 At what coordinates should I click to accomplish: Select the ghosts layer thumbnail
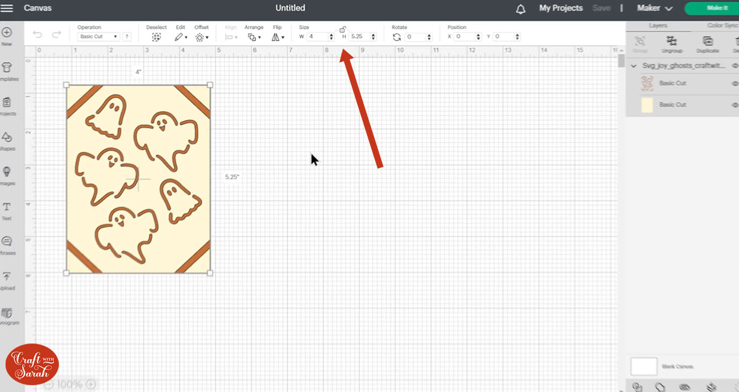647,83
